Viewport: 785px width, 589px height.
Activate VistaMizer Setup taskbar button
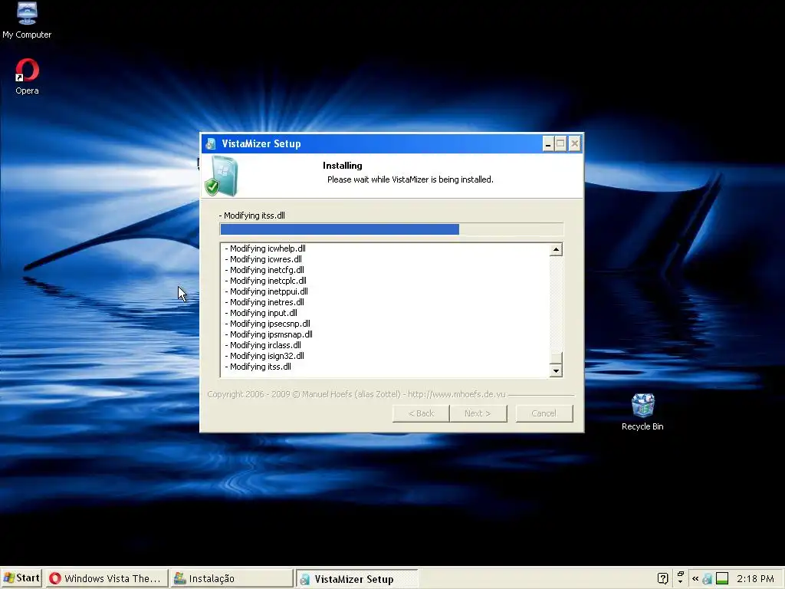coord(357,579)
